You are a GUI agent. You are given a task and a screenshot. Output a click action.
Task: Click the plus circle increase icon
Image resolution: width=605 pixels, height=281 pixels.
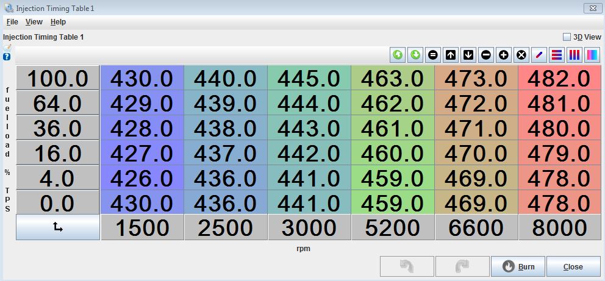pos(504,55)
